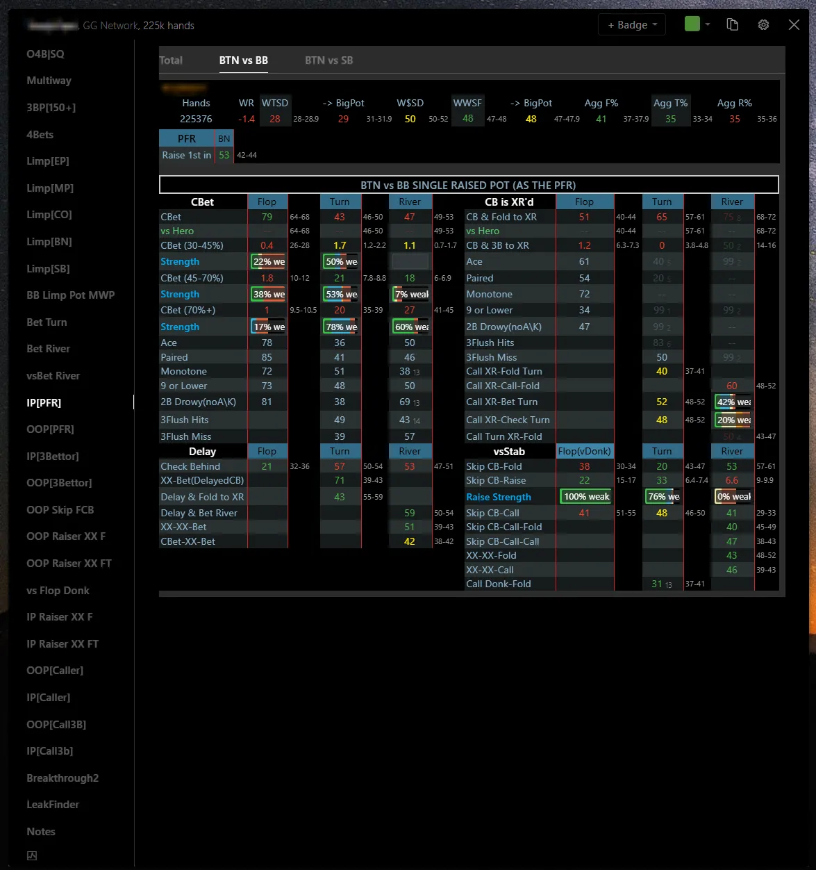Image resolution: width=816 pixels, height=870 pixels.
Task: Select OOP[PFR] in the sidebar
Action: pos(50,429)
